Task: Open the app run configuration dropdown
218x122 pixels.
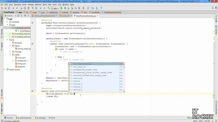Action: [55, 8]
